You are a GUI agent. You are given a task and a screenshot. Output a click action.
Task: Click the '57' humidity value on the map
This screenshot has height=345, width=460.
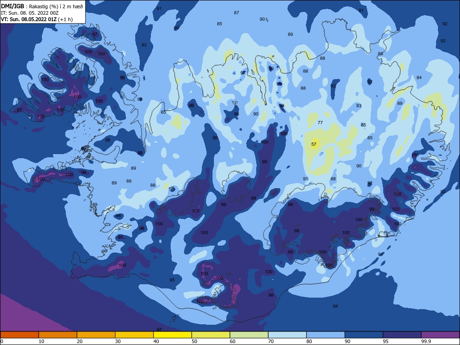[314, 144]
